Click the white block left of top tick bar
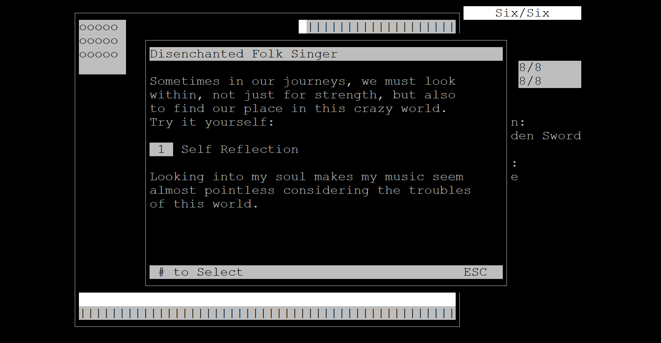 (x=302, y=27)
